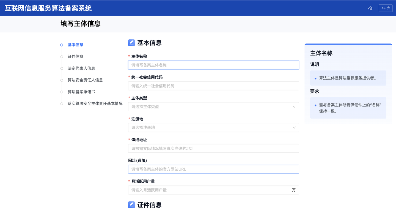Jump to 证件信息 section in sidebar
Screen dimensions: 396x216
click(75, 56)
